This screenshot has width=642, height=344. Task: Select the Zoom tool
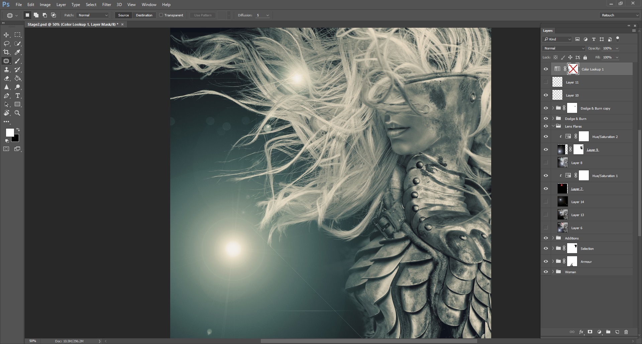pyautogui.click(x=18, y=113)
